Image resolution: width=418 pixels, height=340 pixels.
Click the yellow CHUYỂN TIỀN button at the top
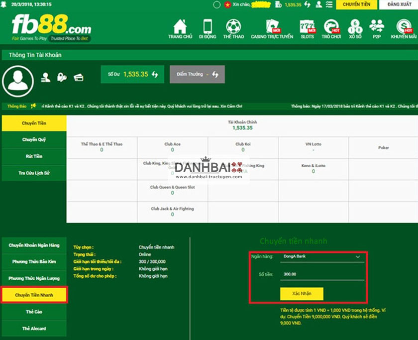tap(357, 4)
